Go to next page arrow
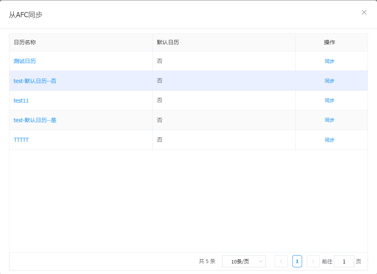Image resolution: width=377 pixels, height=274 pixels. pyautogui.click(x=313, y=261)
